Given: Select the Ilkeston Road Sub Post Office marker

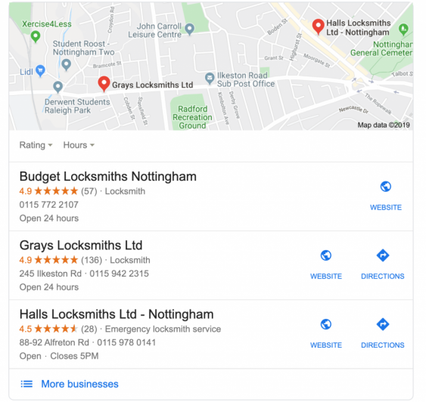Looking at the screenshot, I should pos(210,79).
